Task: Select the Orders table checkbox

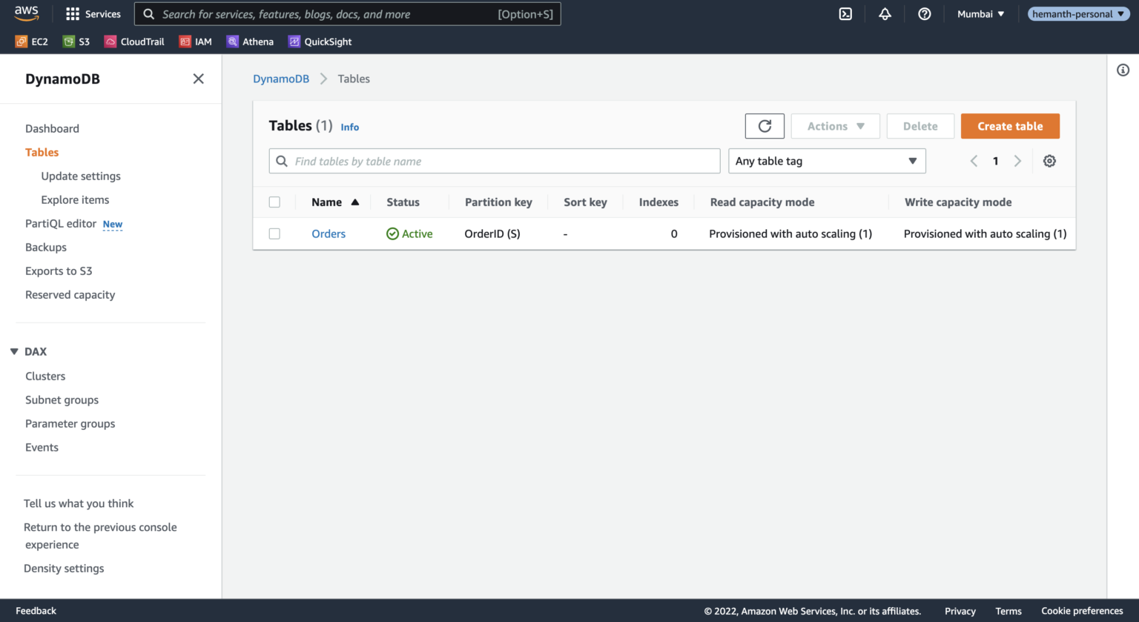Action: coord(274,233)
